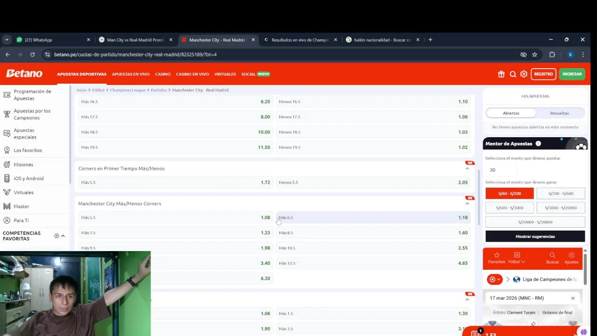
Task: Add favorite competition with plus icon
Action: (x=56, y=236)
